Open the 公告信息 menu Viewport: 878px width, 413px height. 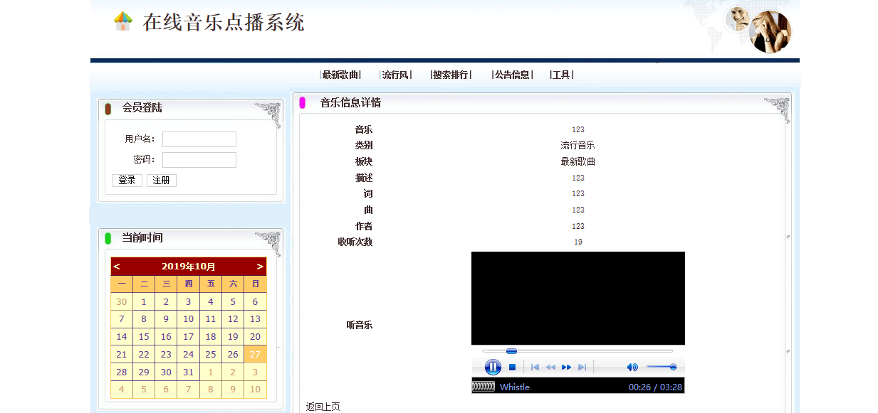512,75
